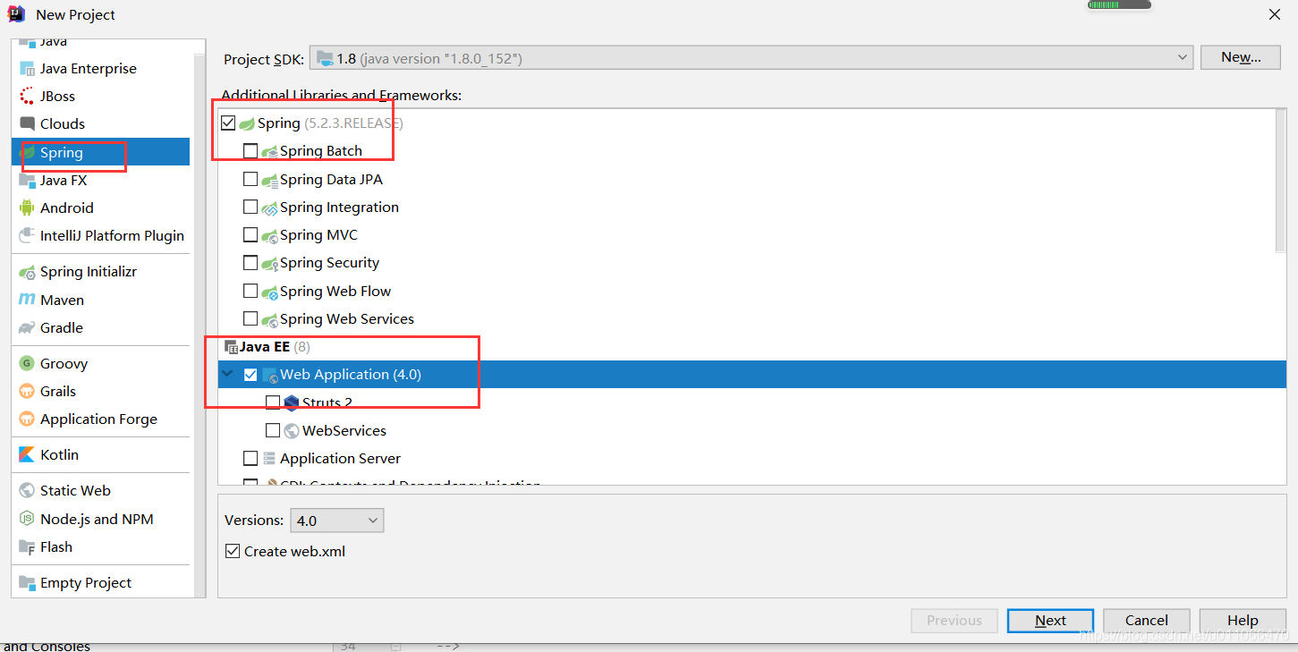Uncheck the Web Application (4.0) checkbox
Image resolution: width=1298 pixels, height=652 pixels.
(250, 375)
